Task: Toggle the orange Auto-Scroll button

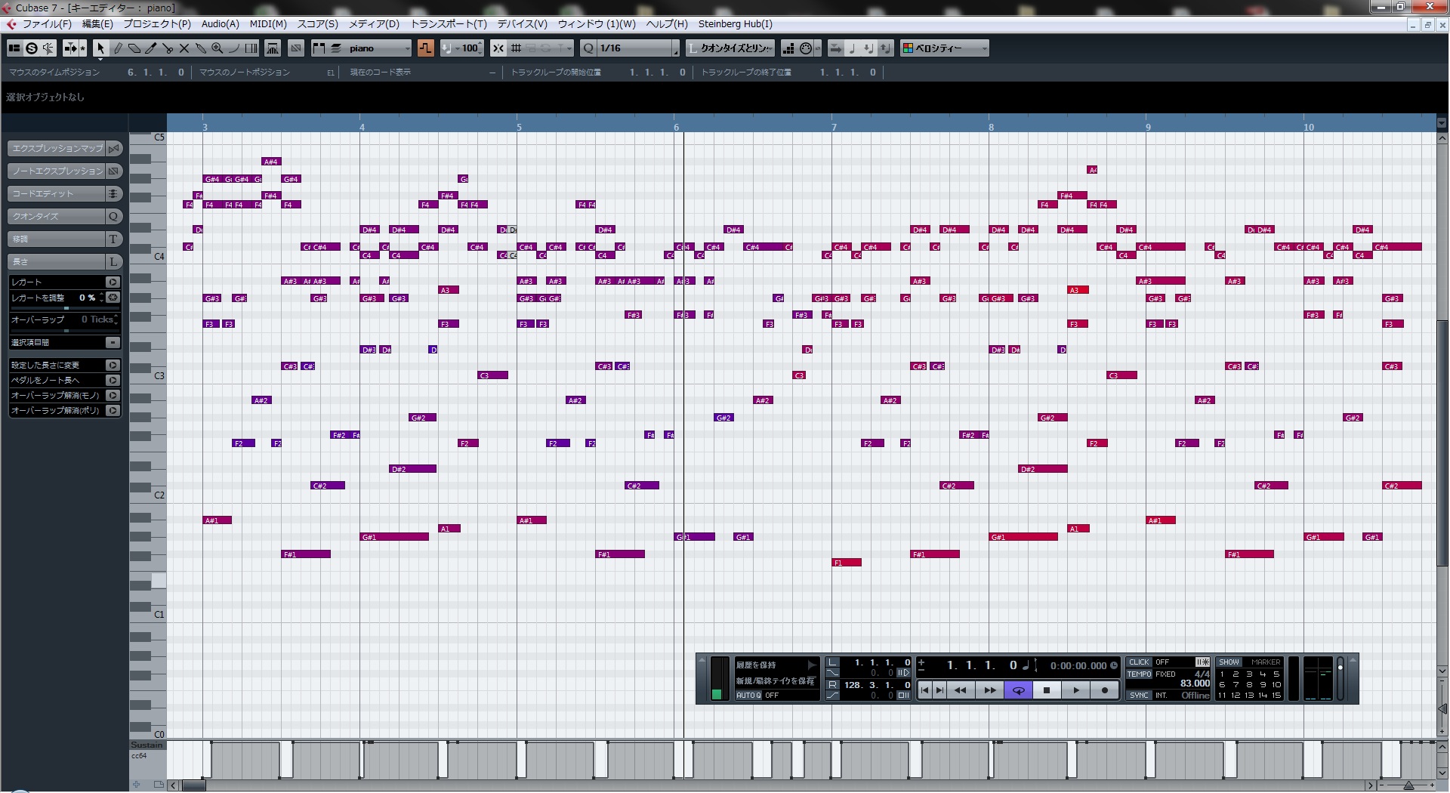Action: (x=426, y=48)
